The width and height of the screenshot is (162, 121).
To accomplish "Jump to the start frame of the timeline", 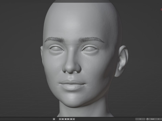I will coord(60,119).
